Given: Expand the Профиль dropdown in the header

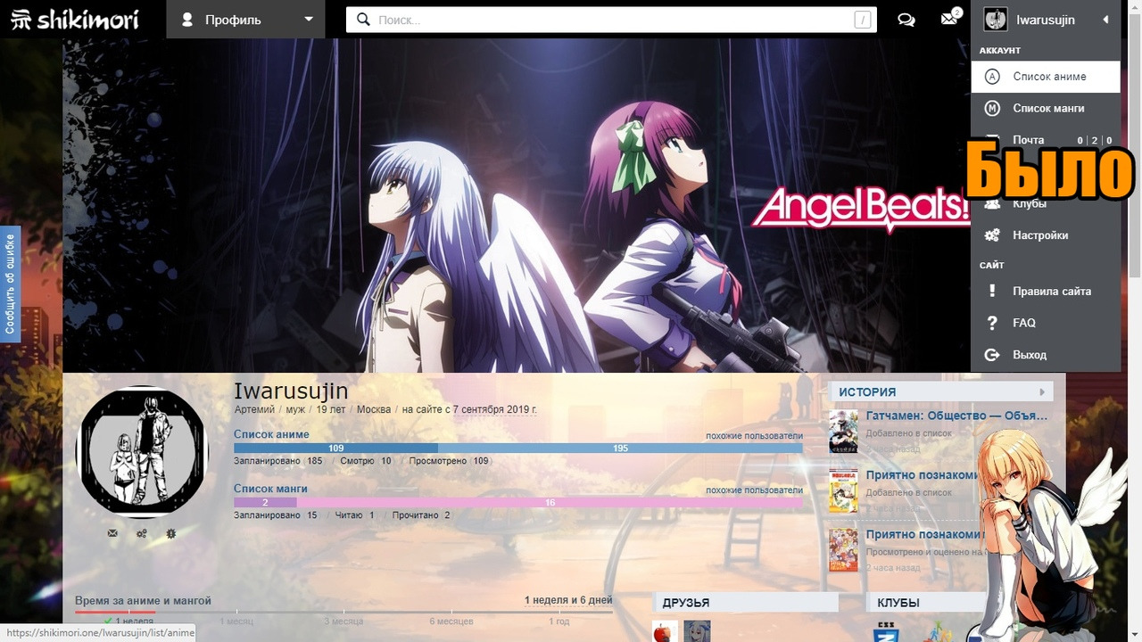Looking at the screenshot, I should (248, 20).
